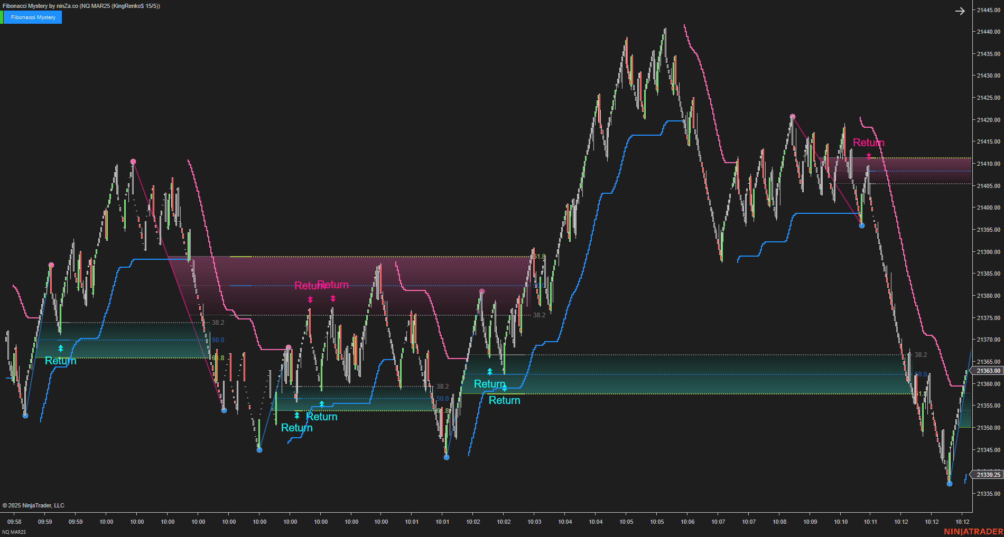This screenshot has height=537, width=1004.
Task: Click the pink down-arrow Return signal near 10:00
Action: [310, 299]
